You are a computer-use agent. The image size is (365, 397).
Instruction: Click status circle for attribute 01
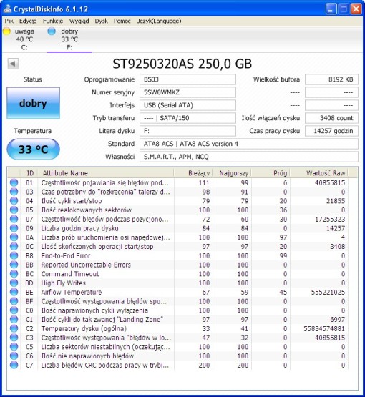click(x=14, y=182)
